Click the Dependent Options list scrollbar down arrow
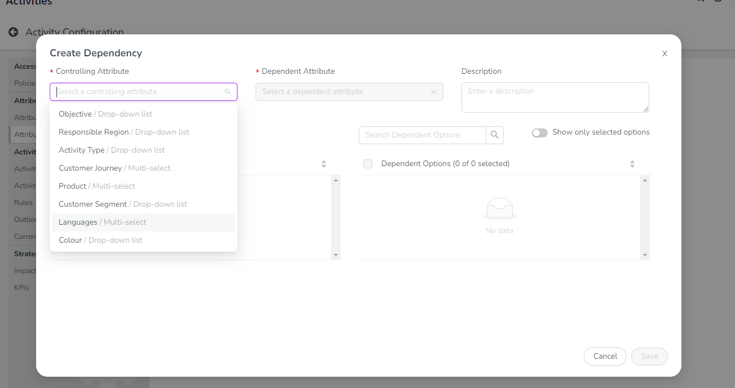 coord(645,255)
